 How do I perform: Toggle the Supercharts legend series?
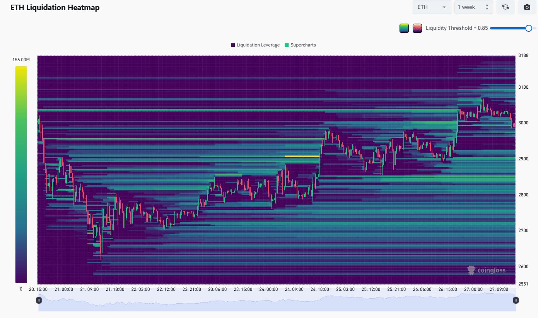coord(300,45)
